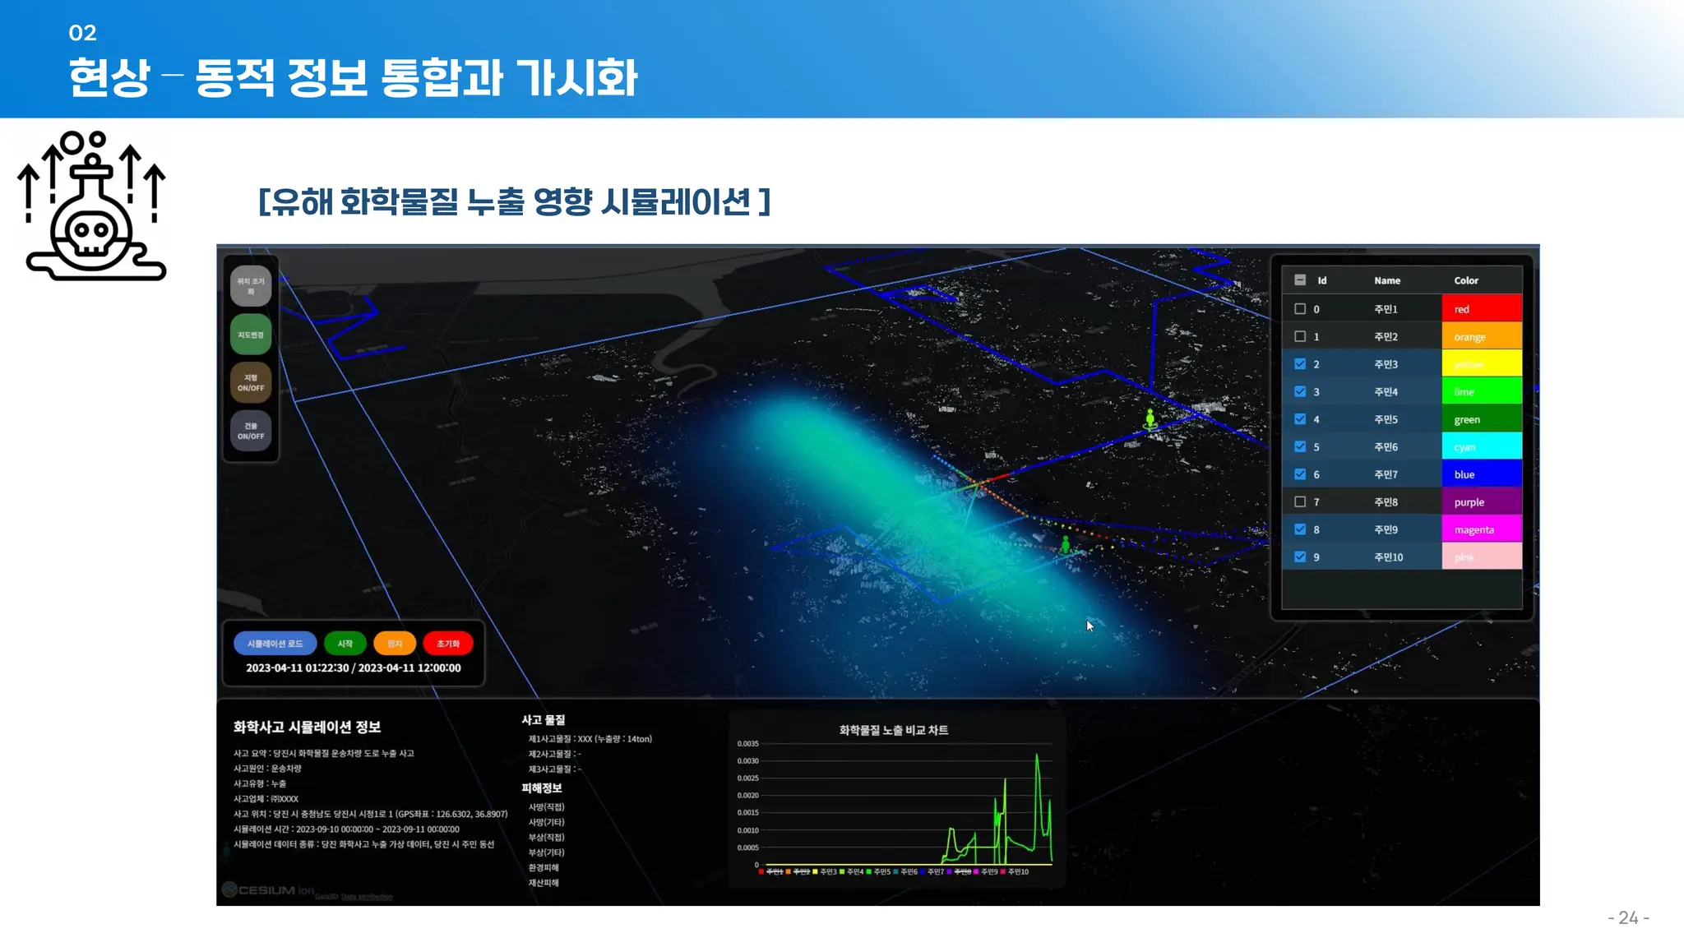Click the Id column header

1322,280
